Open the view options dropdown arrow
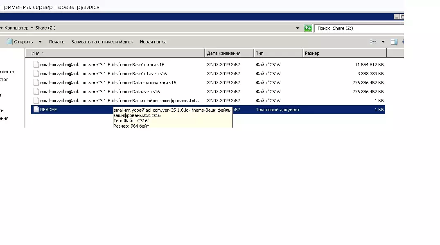The height and width of the screenshot is (245, 440). 383,42
